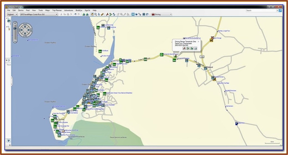288x155 pixels.
Task: Click the Villa Baula lodging icon
Action: [100, 51]
